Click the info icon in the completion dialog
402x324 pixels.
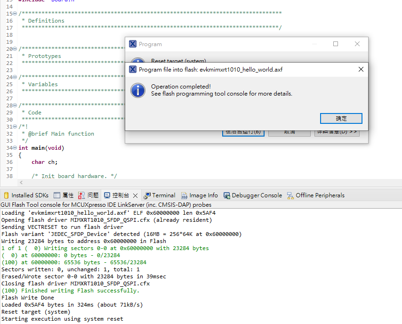[137, 90]
